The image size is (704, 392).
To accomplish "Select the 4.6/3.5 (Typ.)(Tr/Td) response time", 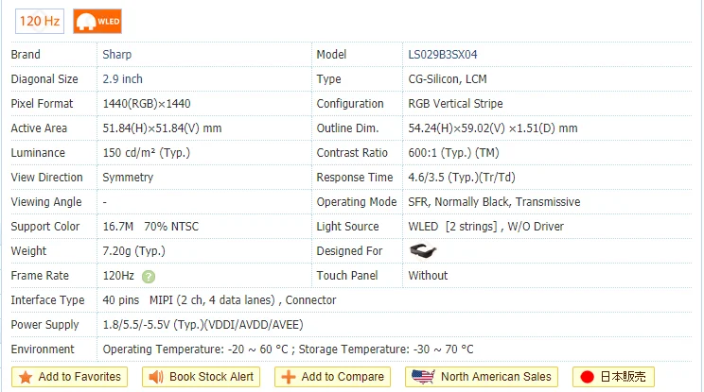I will (462, 178).
